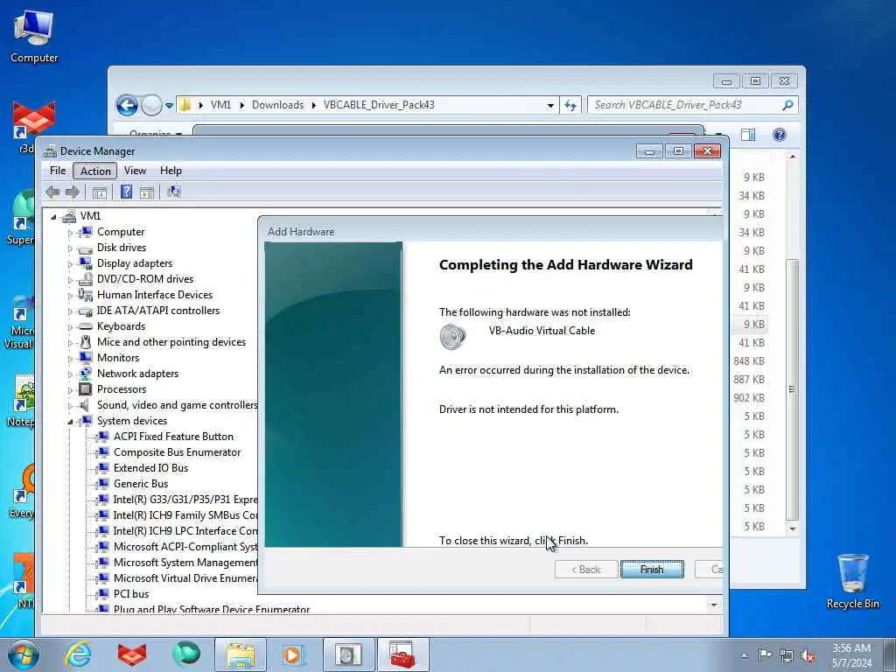Select Mice and other pointing devices
Image resolution: width=896 pixels, height=672 pixels.
171,342
